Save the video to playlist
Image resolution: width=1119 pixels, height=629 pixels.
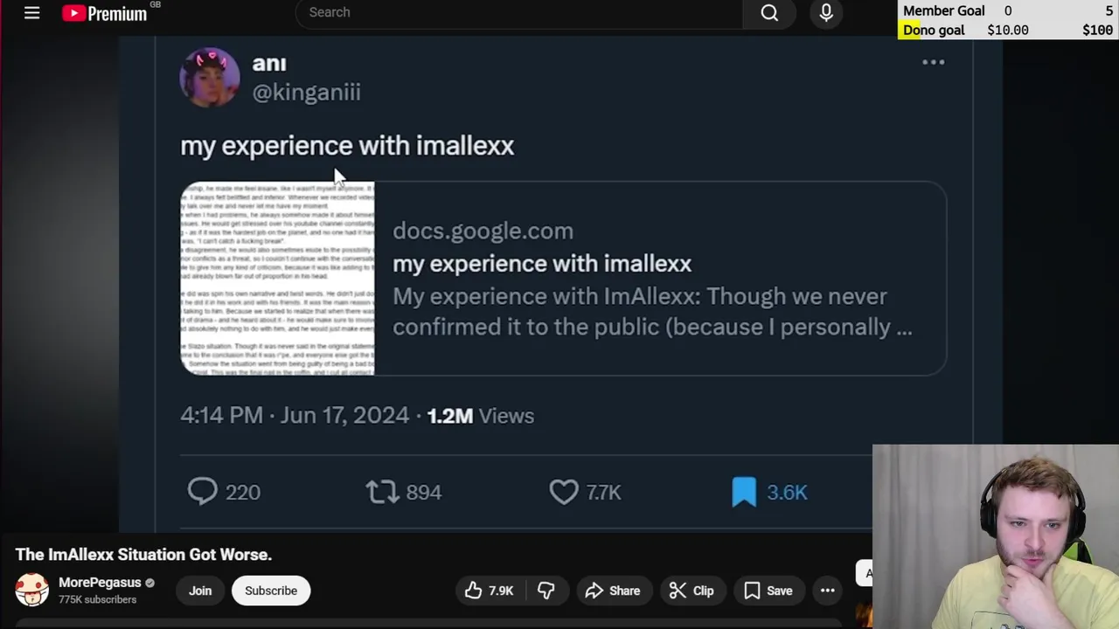[x=768, y=591]
